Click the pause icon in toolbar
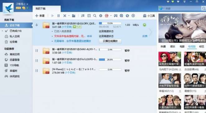206x113 pixels. [59, 16]
